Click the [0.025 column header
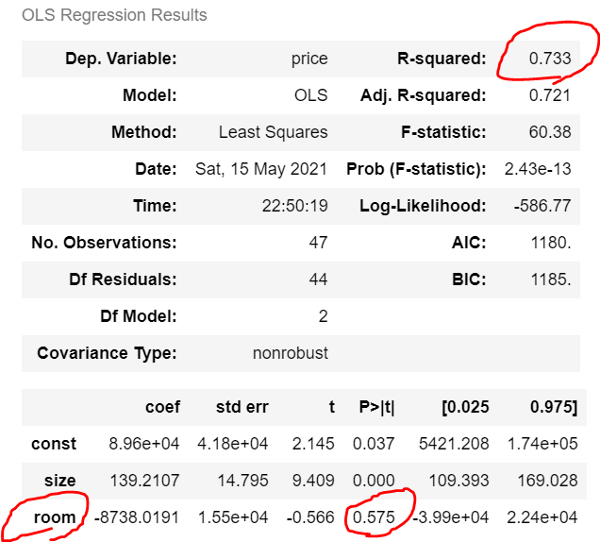 pyautogui.click(x=465, y=407)
